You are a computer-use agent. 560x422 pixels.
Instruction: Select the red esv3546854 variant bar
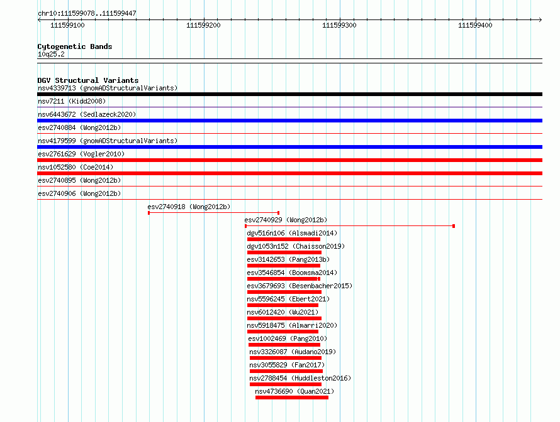pos(284,279)
